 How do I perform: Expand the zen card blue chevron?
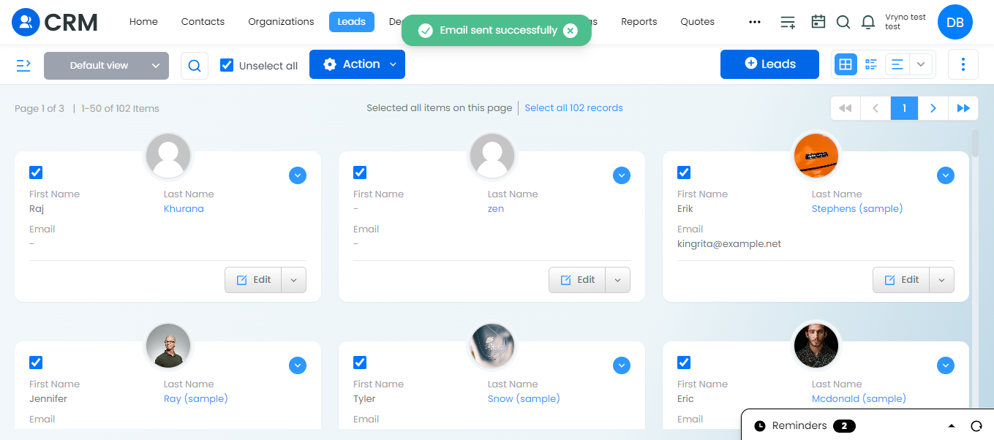pos(622,175)
